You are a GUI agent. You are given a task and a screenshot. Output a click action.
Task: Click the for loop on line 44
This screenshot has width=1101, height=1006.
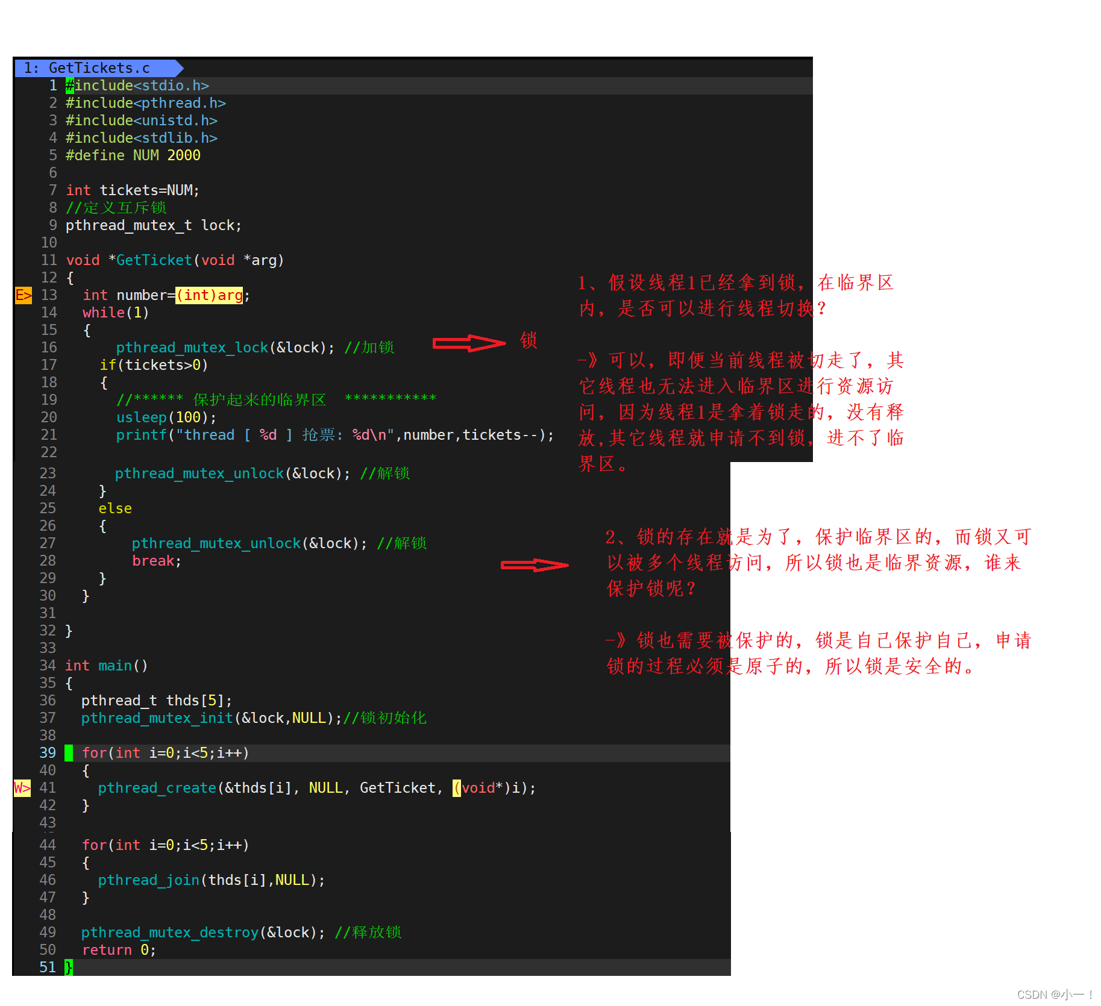[x=166, y=845]
